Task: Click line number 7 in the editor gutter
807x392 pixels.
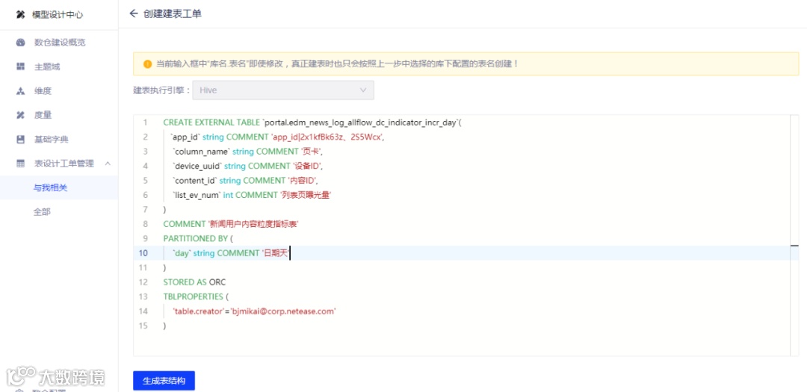Action: [145, 209]
